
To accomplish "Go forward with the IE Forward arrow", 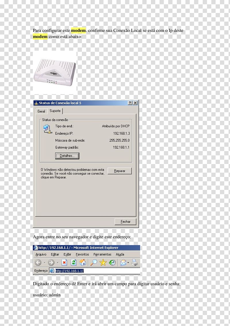I will pyautogui.click(x=51, y=263).
